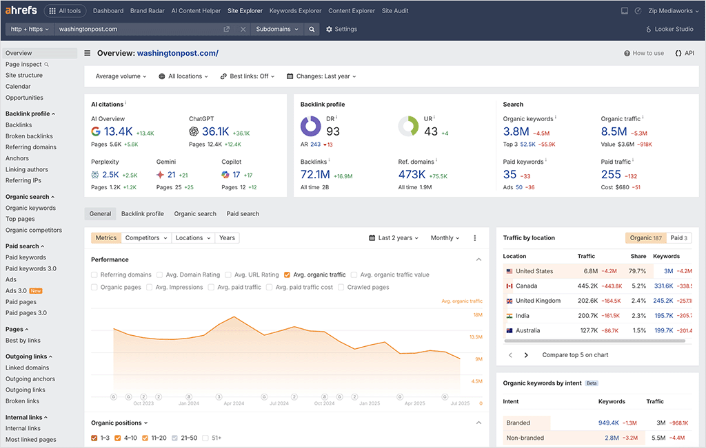Clear the URL field with X icon
Viewport: 706px width, 448px height.
[x=243, y=29]
